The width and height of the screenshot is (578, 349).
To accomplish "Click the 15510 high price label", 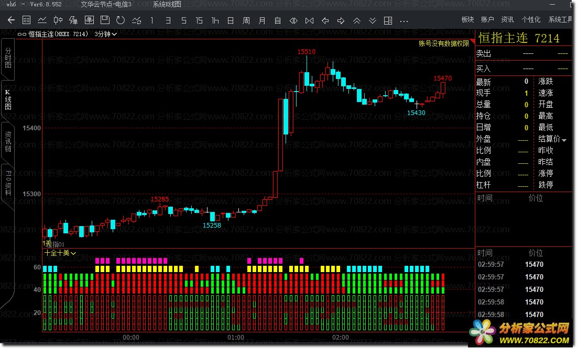I will (307, 52).
